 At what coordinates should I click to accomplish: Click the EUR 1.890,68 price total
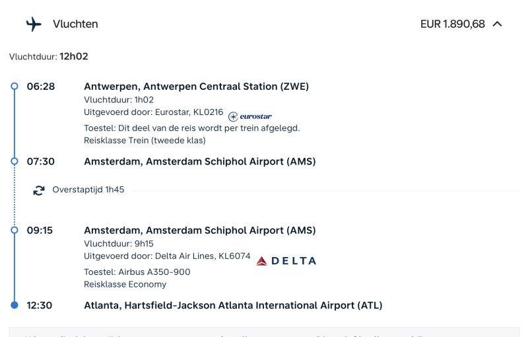pyautogui.click(x=452, y=24)
